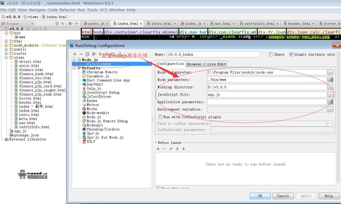This screenshot has height=204, width=341.
Task: Close the nav.html editor tab
Action: tap(234, 23)
